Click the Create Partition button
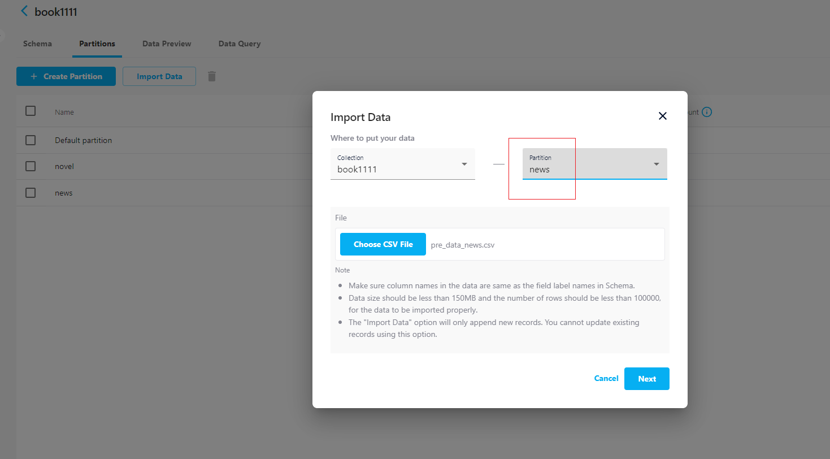Screen dimensions: 830x459 click(66, 76)
